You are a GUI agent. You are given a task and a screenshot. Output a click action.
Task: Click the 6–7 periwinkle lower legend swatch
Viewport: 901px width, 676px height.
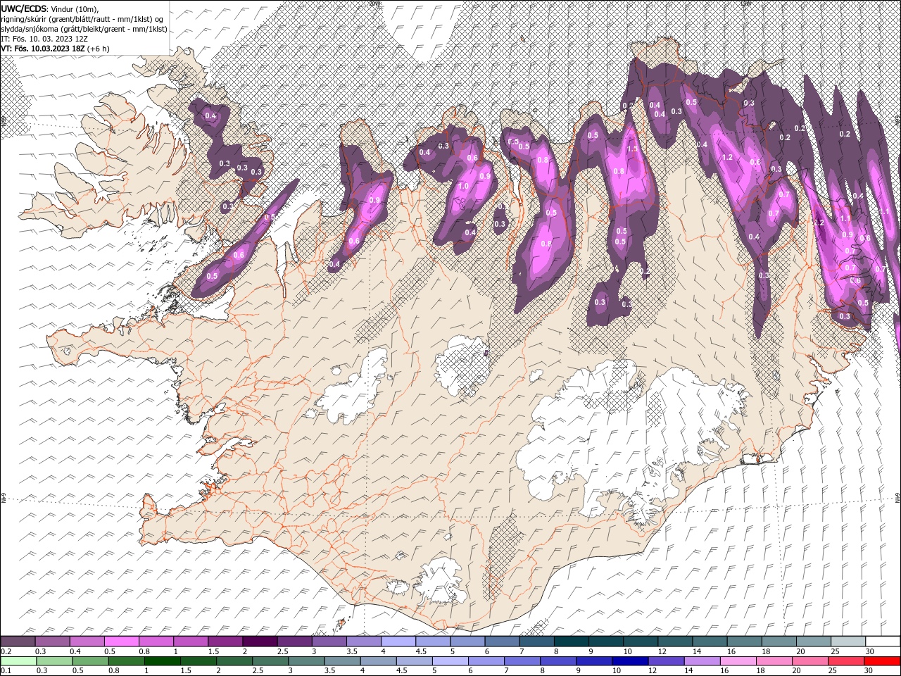pyautogui.click(x=486, y=661)
